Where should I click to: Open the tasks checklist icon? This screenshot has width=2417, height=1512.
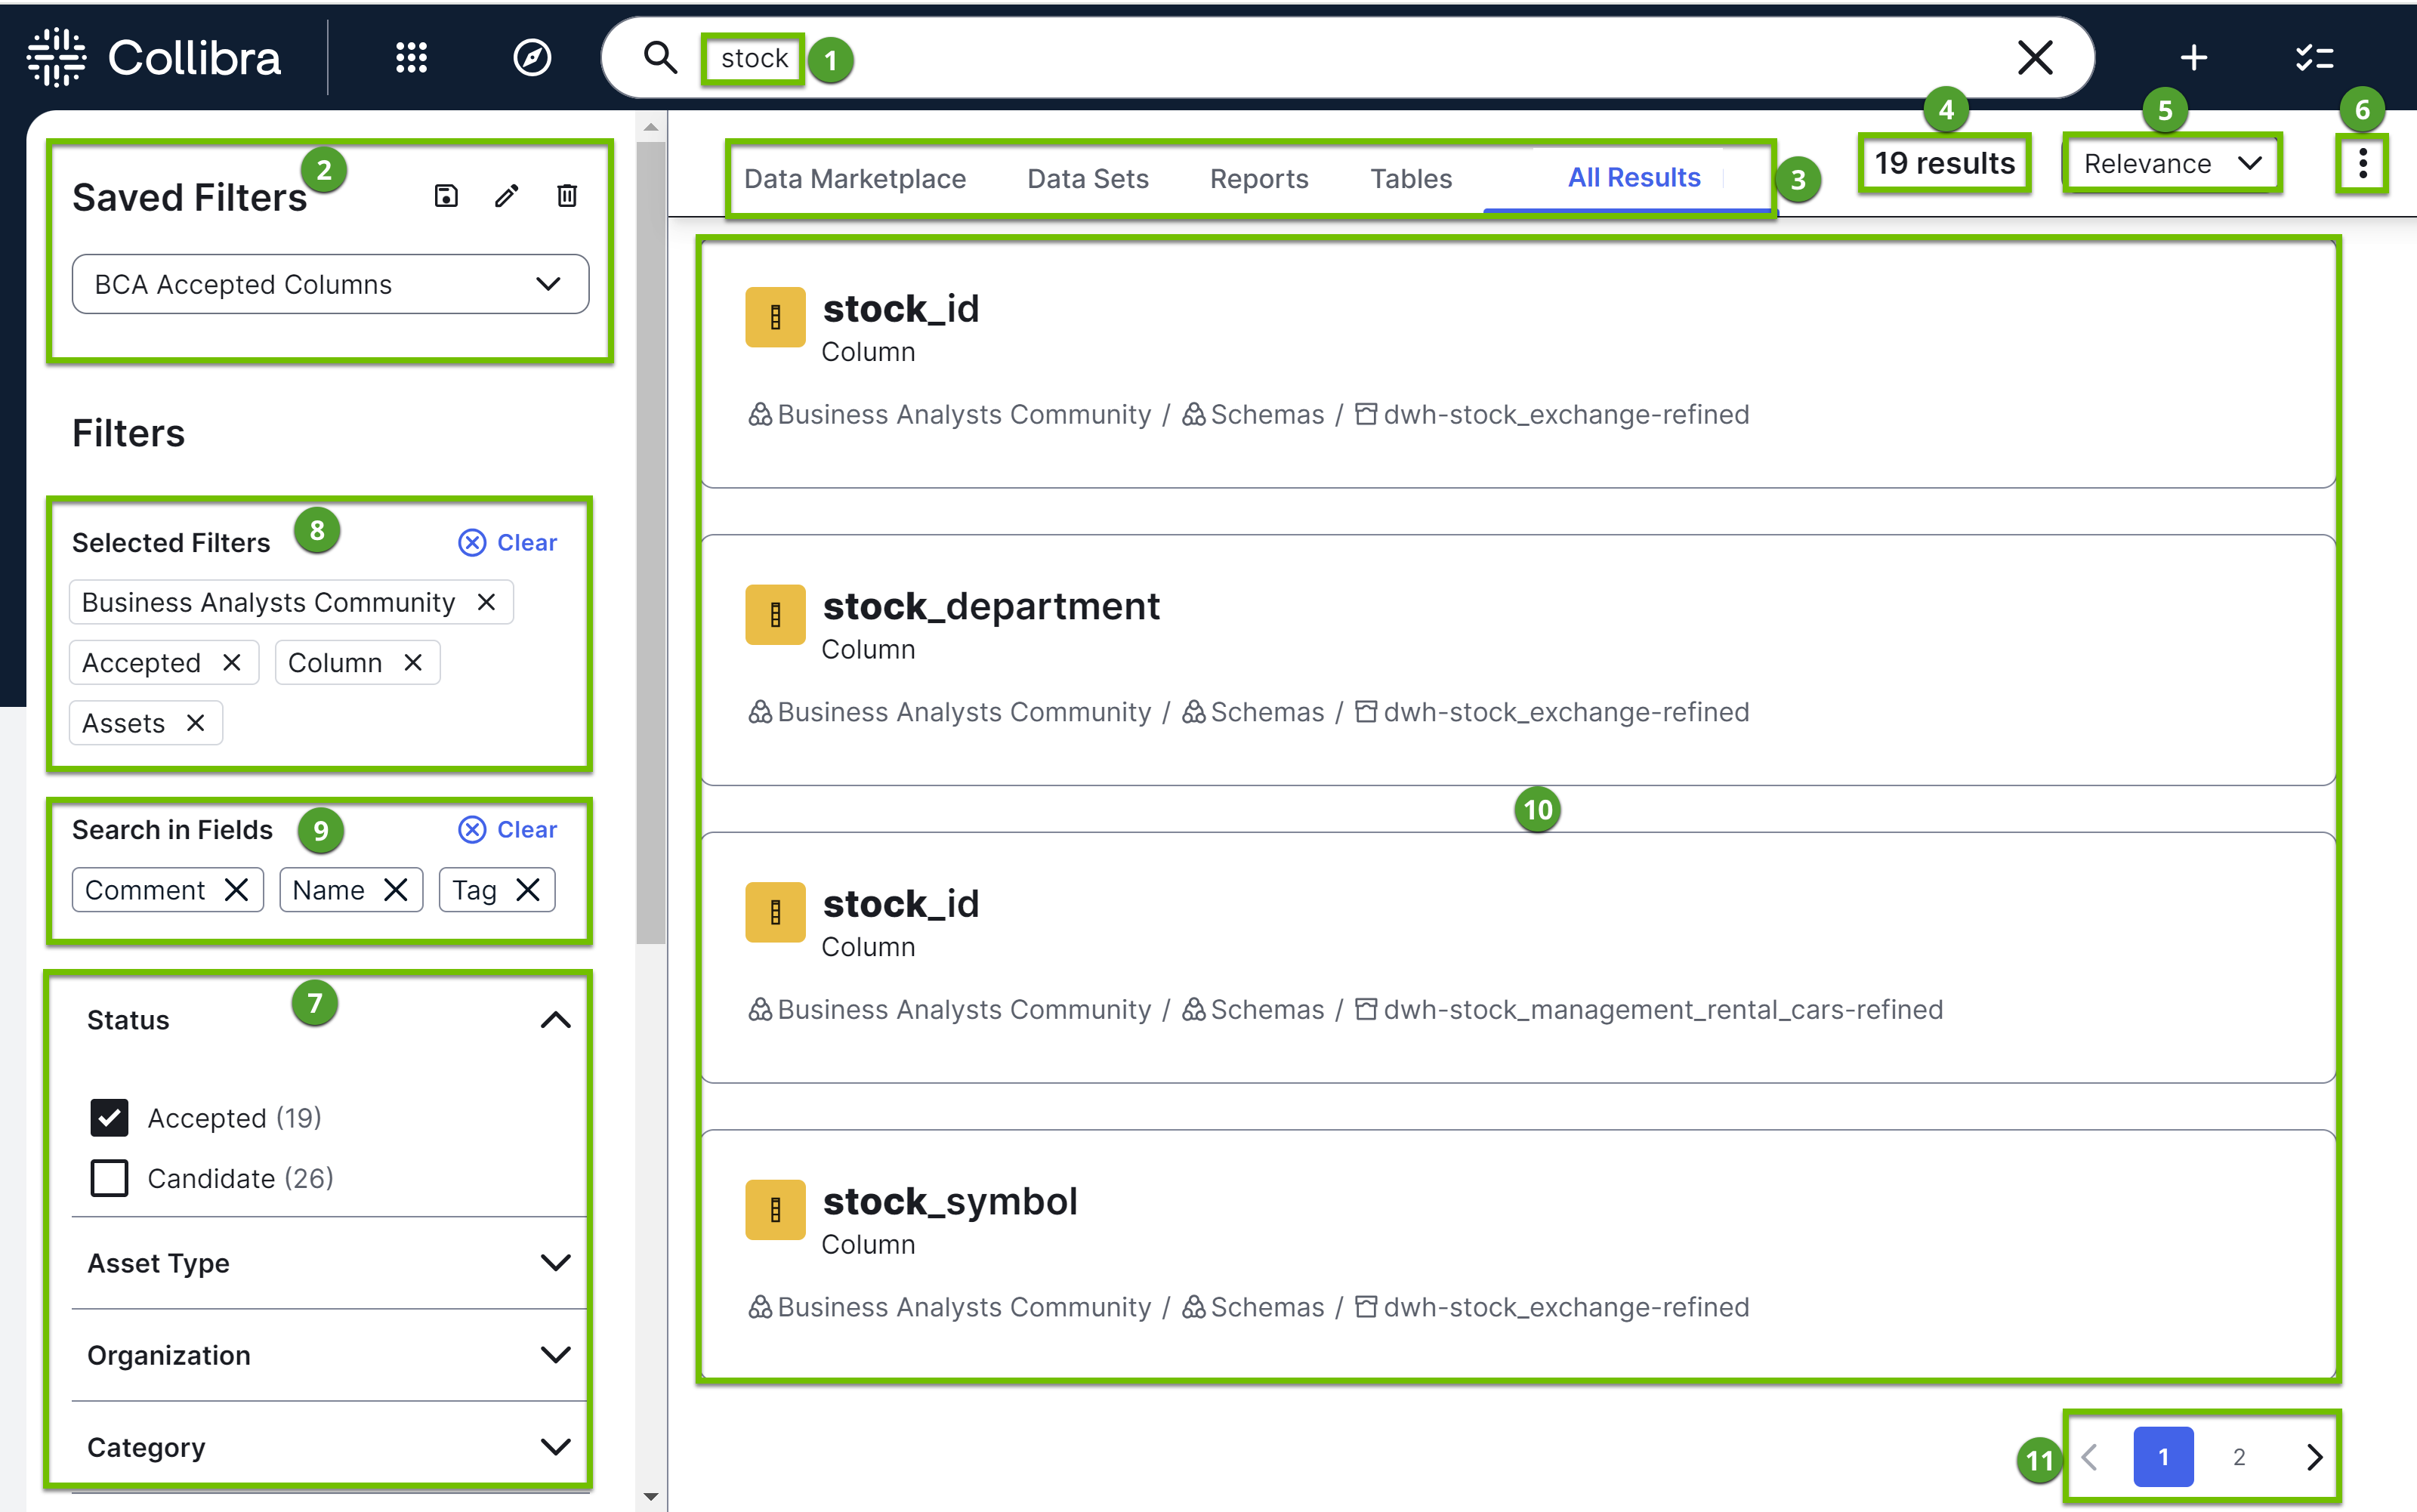coord(2314,58)
